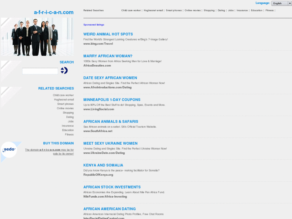Select 'Education' in top related bar
The image size is (292, 219).
pyautogui.click(x=257, y=10)
